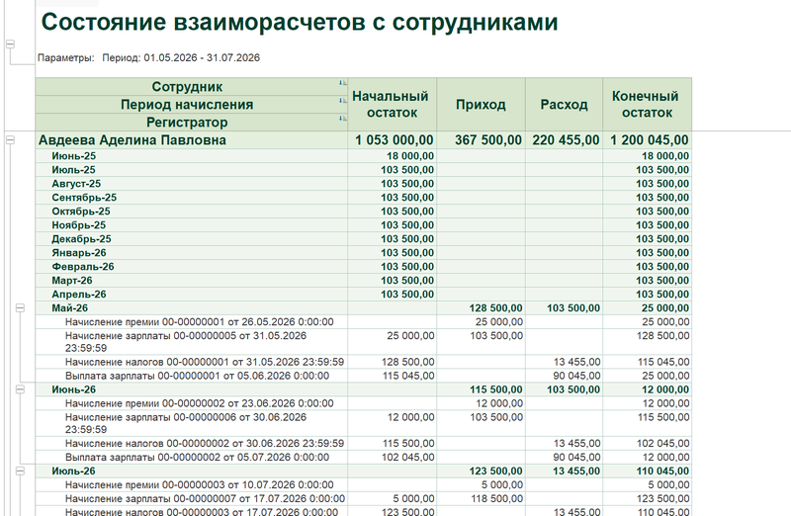Open Начисление премии 00-00000003 от 10.07.2026
791x516 pixels.
200,484
